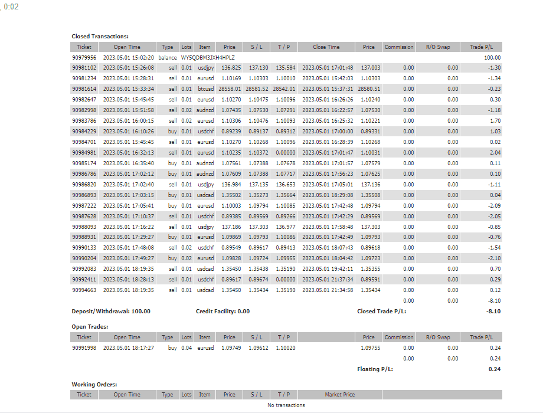Click ticket 90986820
The width and height of the screenshot is (543, 413).
[x=84, y=185]
